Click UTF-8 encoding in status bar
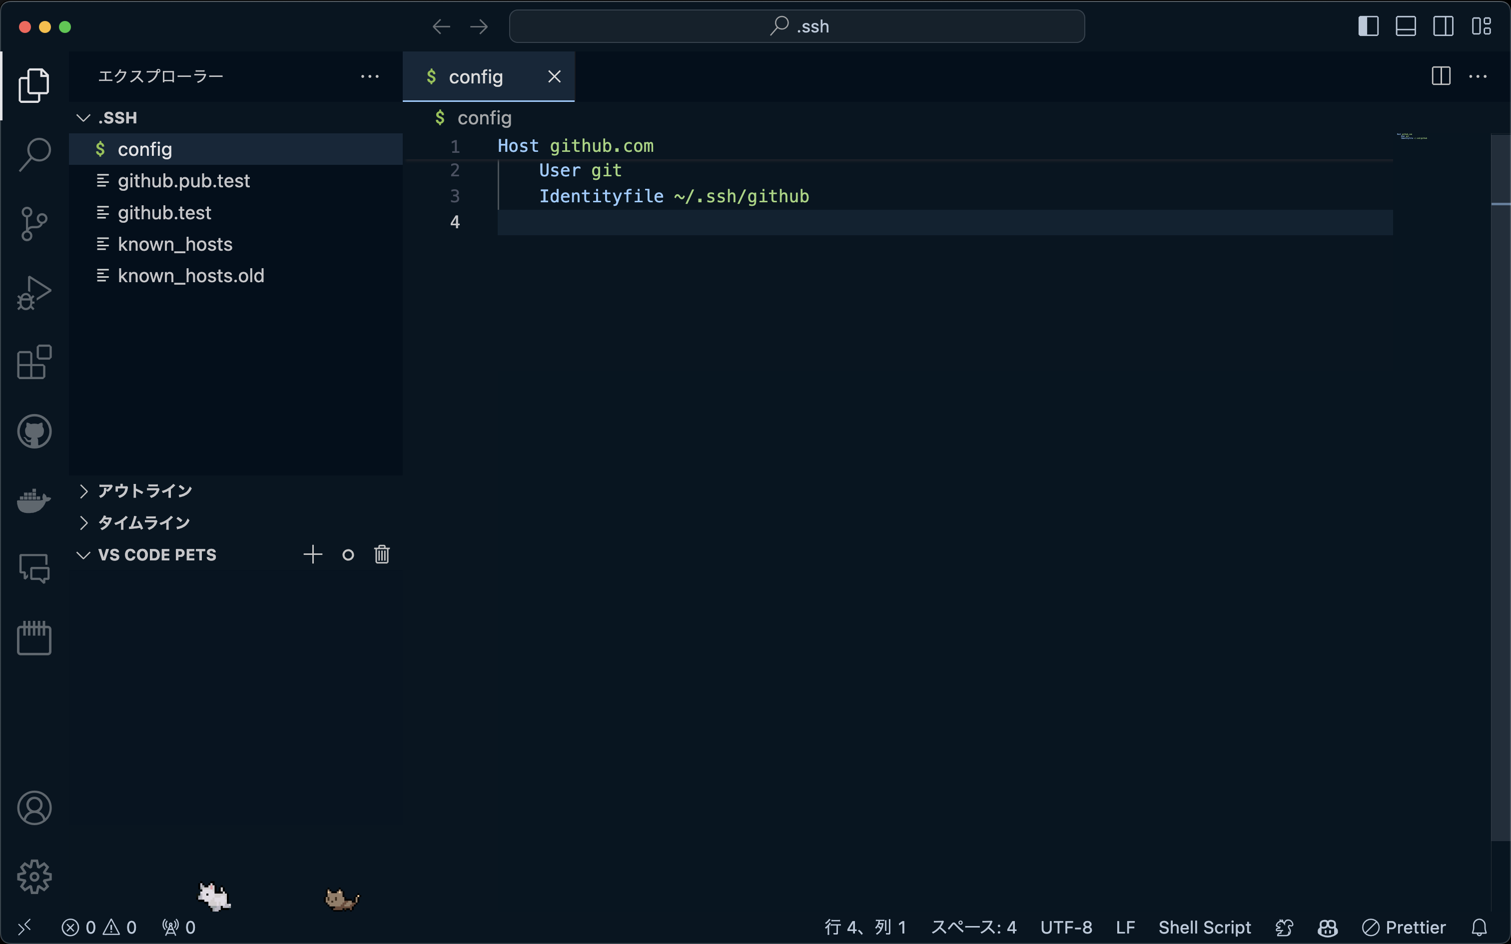 click(x=1066, y=927)
